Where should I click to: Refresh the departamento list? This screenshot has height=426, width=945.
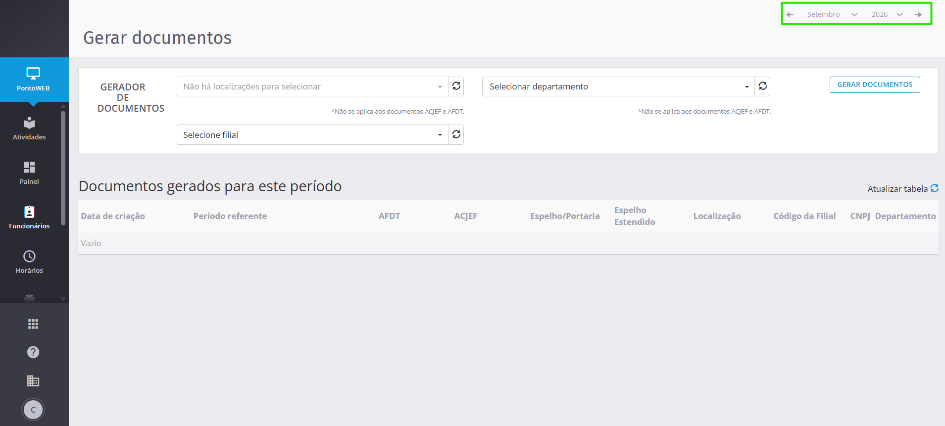click(x=762, y=86)
